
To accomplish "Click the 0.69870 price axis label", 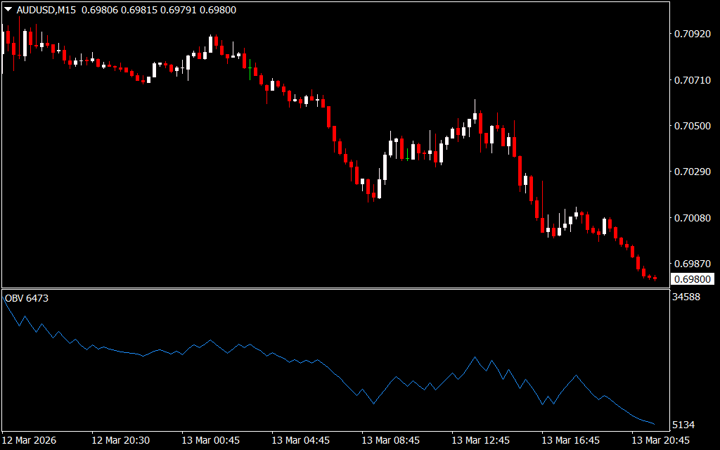I will pos(692,264).
